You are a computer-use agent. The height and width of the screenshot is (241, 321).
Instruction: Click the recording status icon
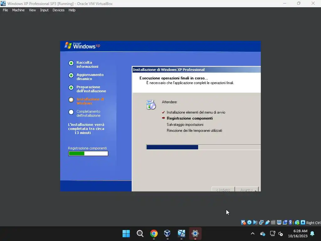285,222
